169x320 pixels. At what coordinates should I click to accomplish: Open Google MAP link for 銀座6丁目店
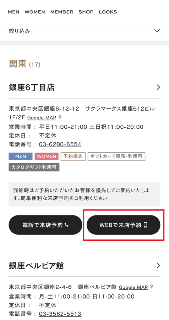[x=42, y=118]
